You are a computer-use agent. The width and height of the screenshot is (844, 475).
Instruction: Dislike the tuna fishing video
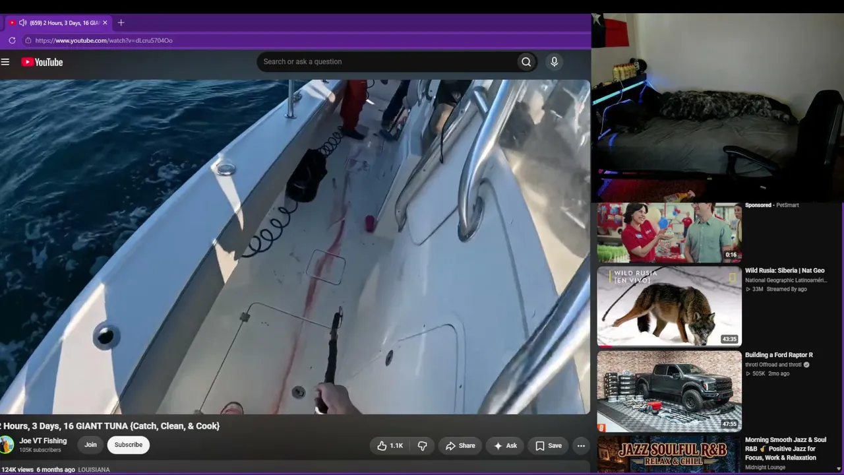pos(423,446)
